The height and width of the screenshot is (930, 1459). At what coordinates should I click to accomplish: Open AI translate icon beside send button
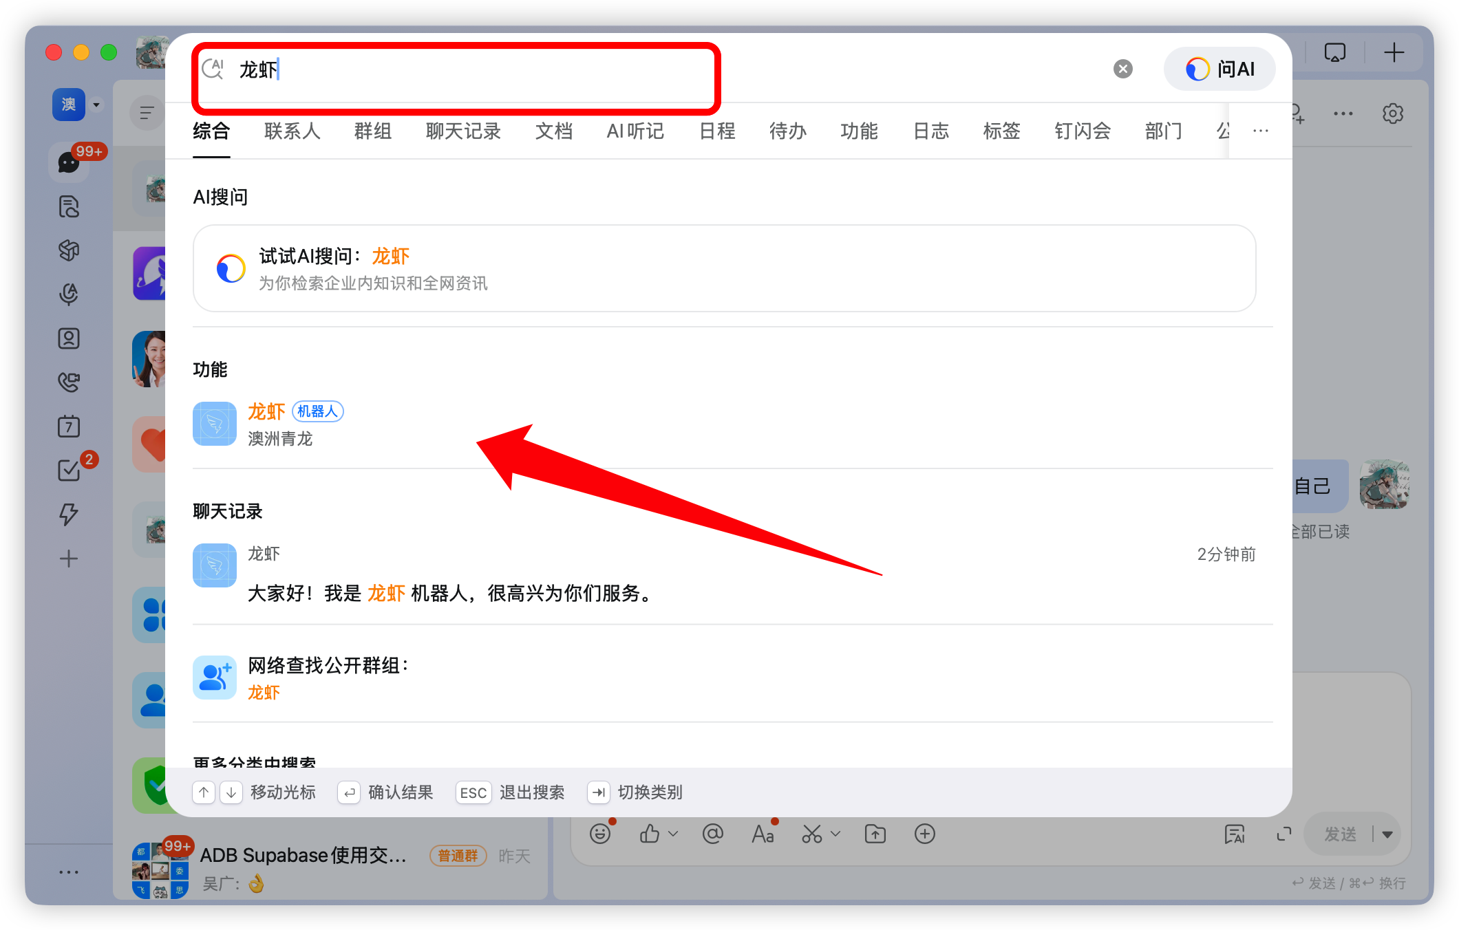[x=1236, y=834]
